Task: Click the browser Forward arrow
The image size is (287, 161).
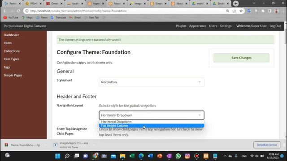Action: tap(12, 11)
